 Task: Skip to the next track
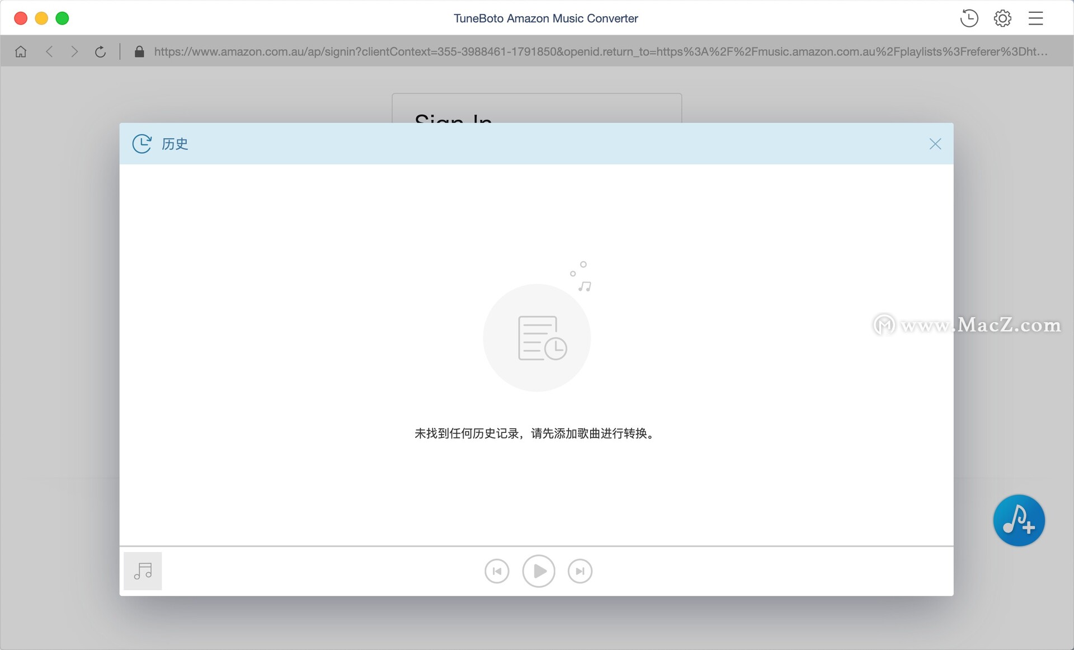point(580,571)
